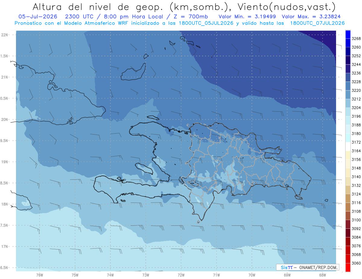Click the '1.5N' latitude axis label
The width and height of the screenshot is (362, 279).
[4, 56]
